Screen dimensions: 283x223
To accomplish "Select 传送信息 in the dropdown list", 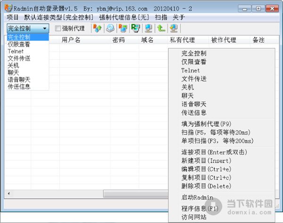I will (x=28, y=87).
